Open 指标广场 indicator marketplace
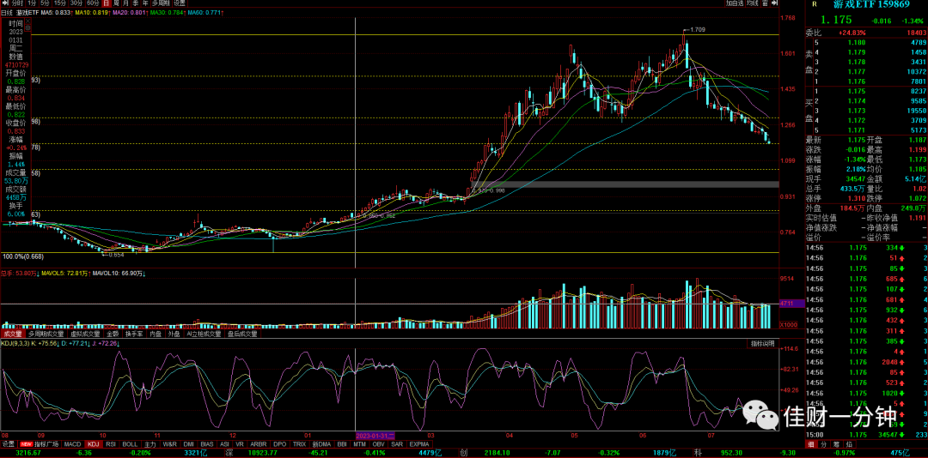 46,443
